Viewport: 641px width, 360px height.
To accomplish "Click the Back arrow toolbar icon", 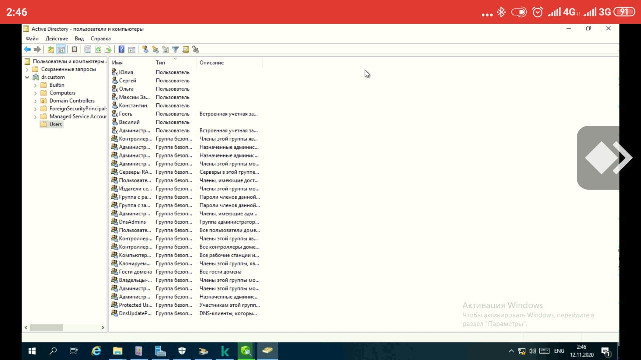I will [27, 49].
